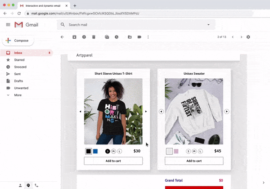Click the Grand Total label
The image size is (270, 189).
click(174, 180)
